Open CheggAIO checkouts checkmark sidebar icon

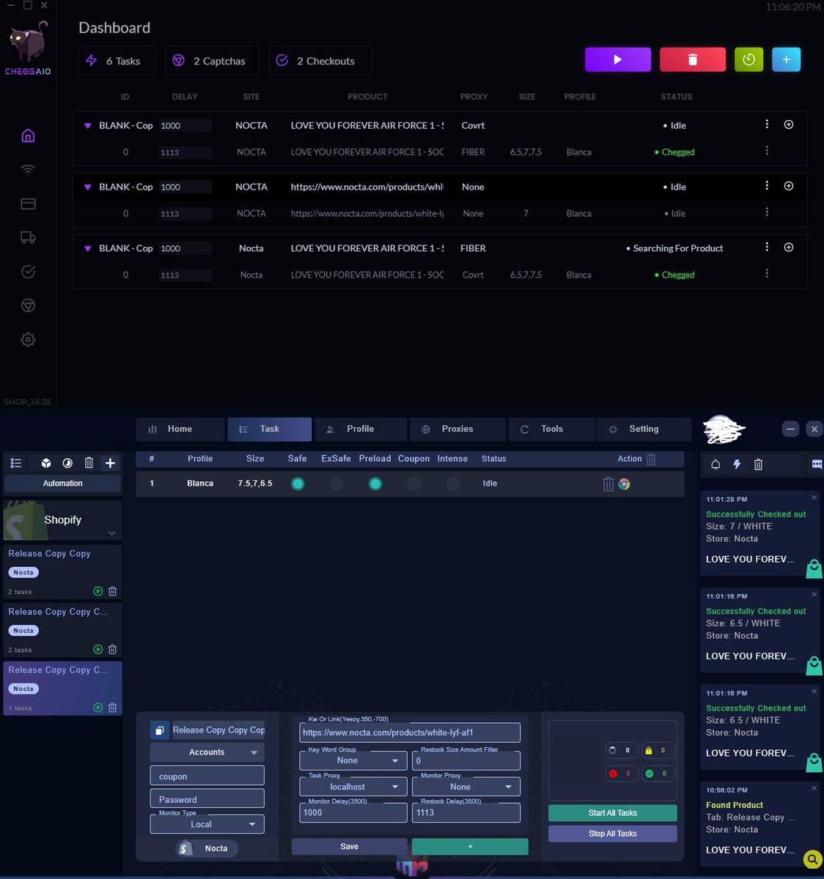tap(28, 272)
